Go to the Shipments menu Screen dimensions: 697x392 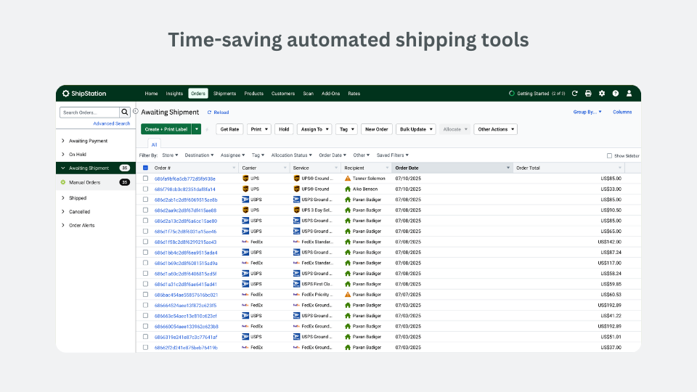(x=224, y=94)
